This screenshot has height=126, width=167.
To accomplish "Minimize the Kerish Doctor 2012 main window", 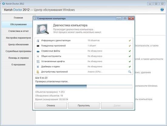I will (x=150, y=4).
